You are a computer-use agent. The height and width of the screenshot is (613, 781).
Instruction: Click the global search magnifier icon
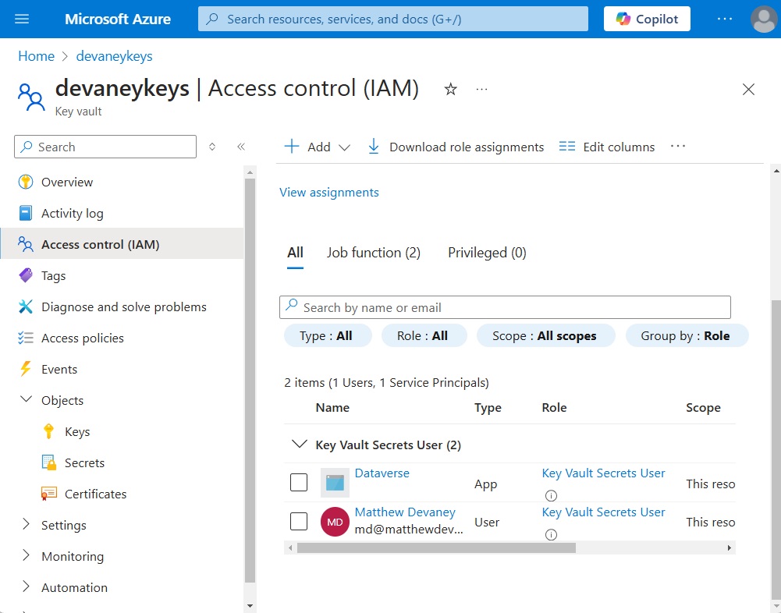click(212, 19)
